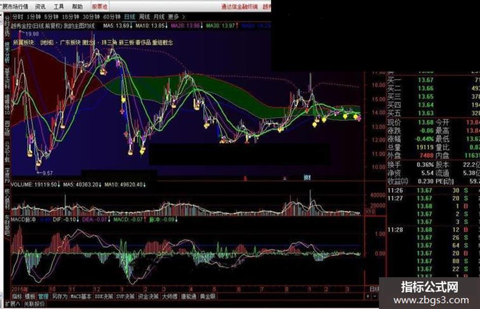Screen dimensions: 480x309
Task: Open the 核心数据 side tab
Action: pos(7,199)
